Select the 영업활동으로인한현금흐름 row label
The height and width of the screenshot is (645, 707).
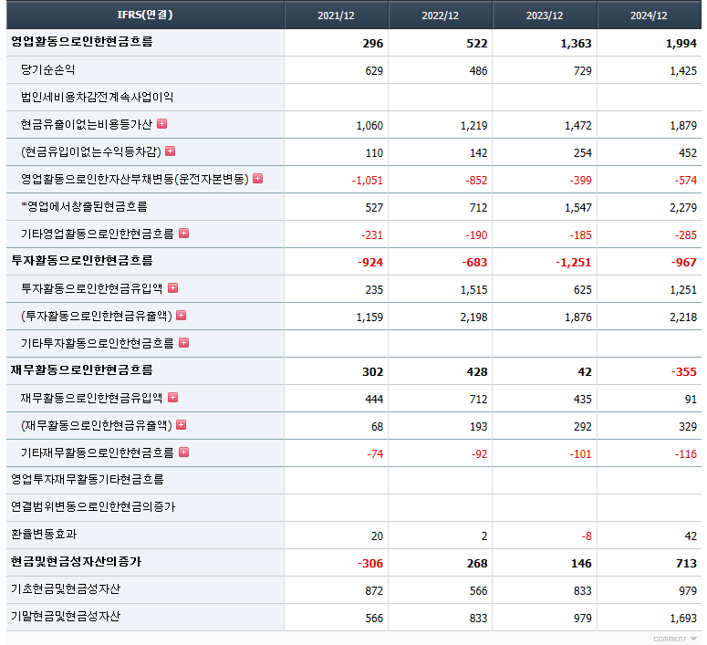click(82, 41)
